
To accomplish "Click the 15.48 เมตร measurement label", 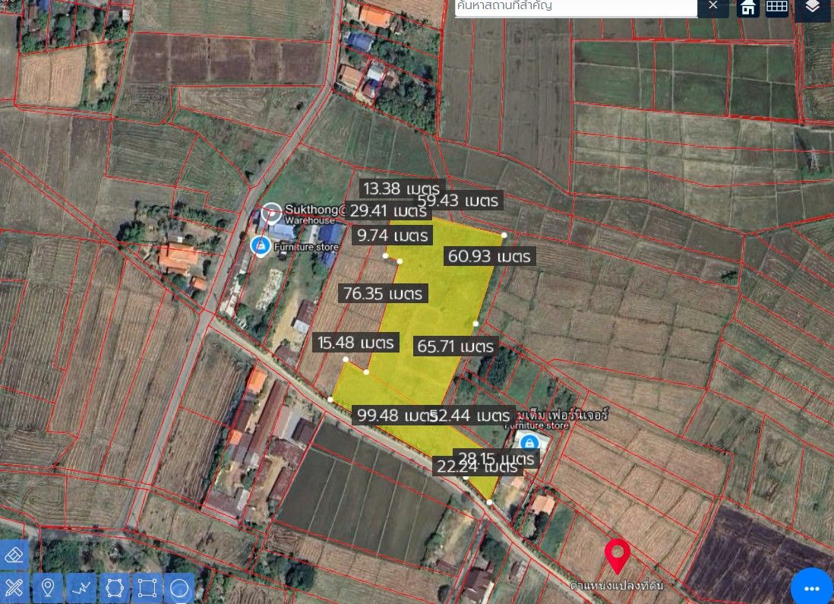I will point(355,343).
